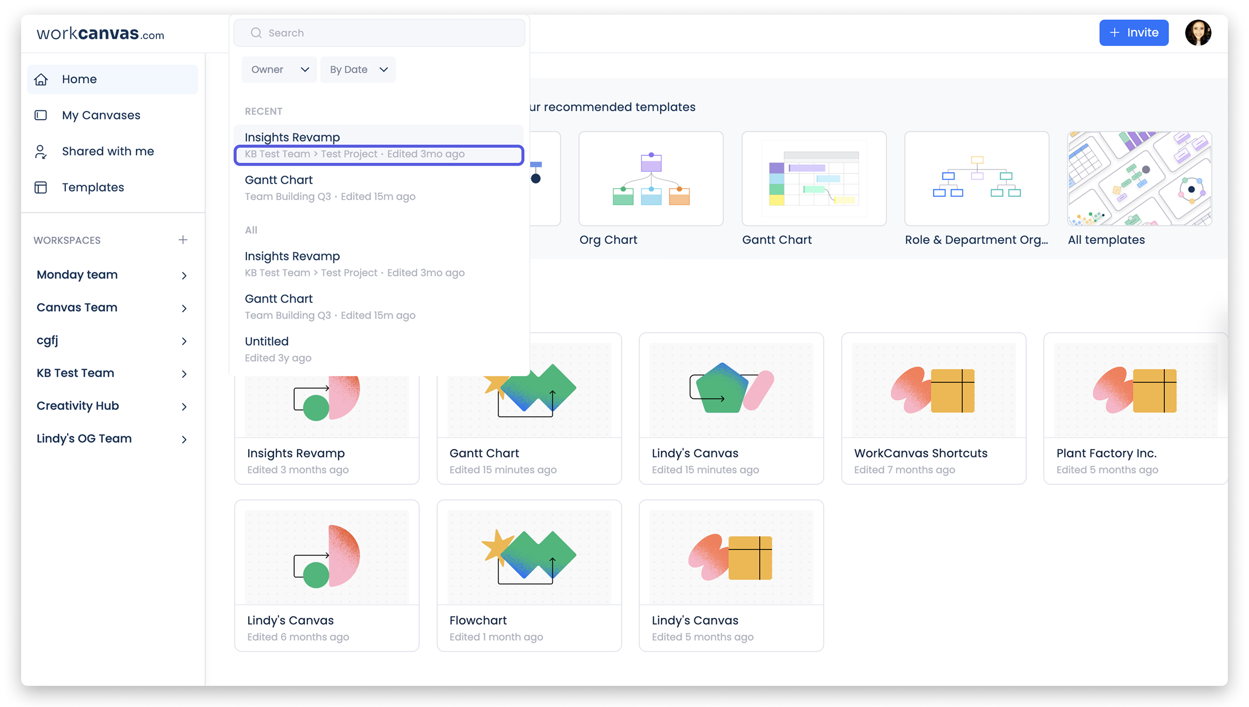Open the WorkCanvas Shortcuts canvas card
1249x707 pixels.
[x=933, y=408]
